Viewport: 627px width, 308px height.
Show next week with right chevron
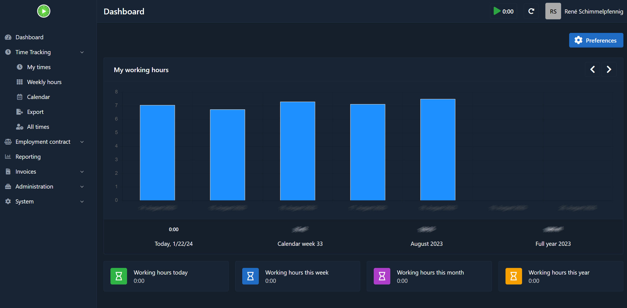609,69
